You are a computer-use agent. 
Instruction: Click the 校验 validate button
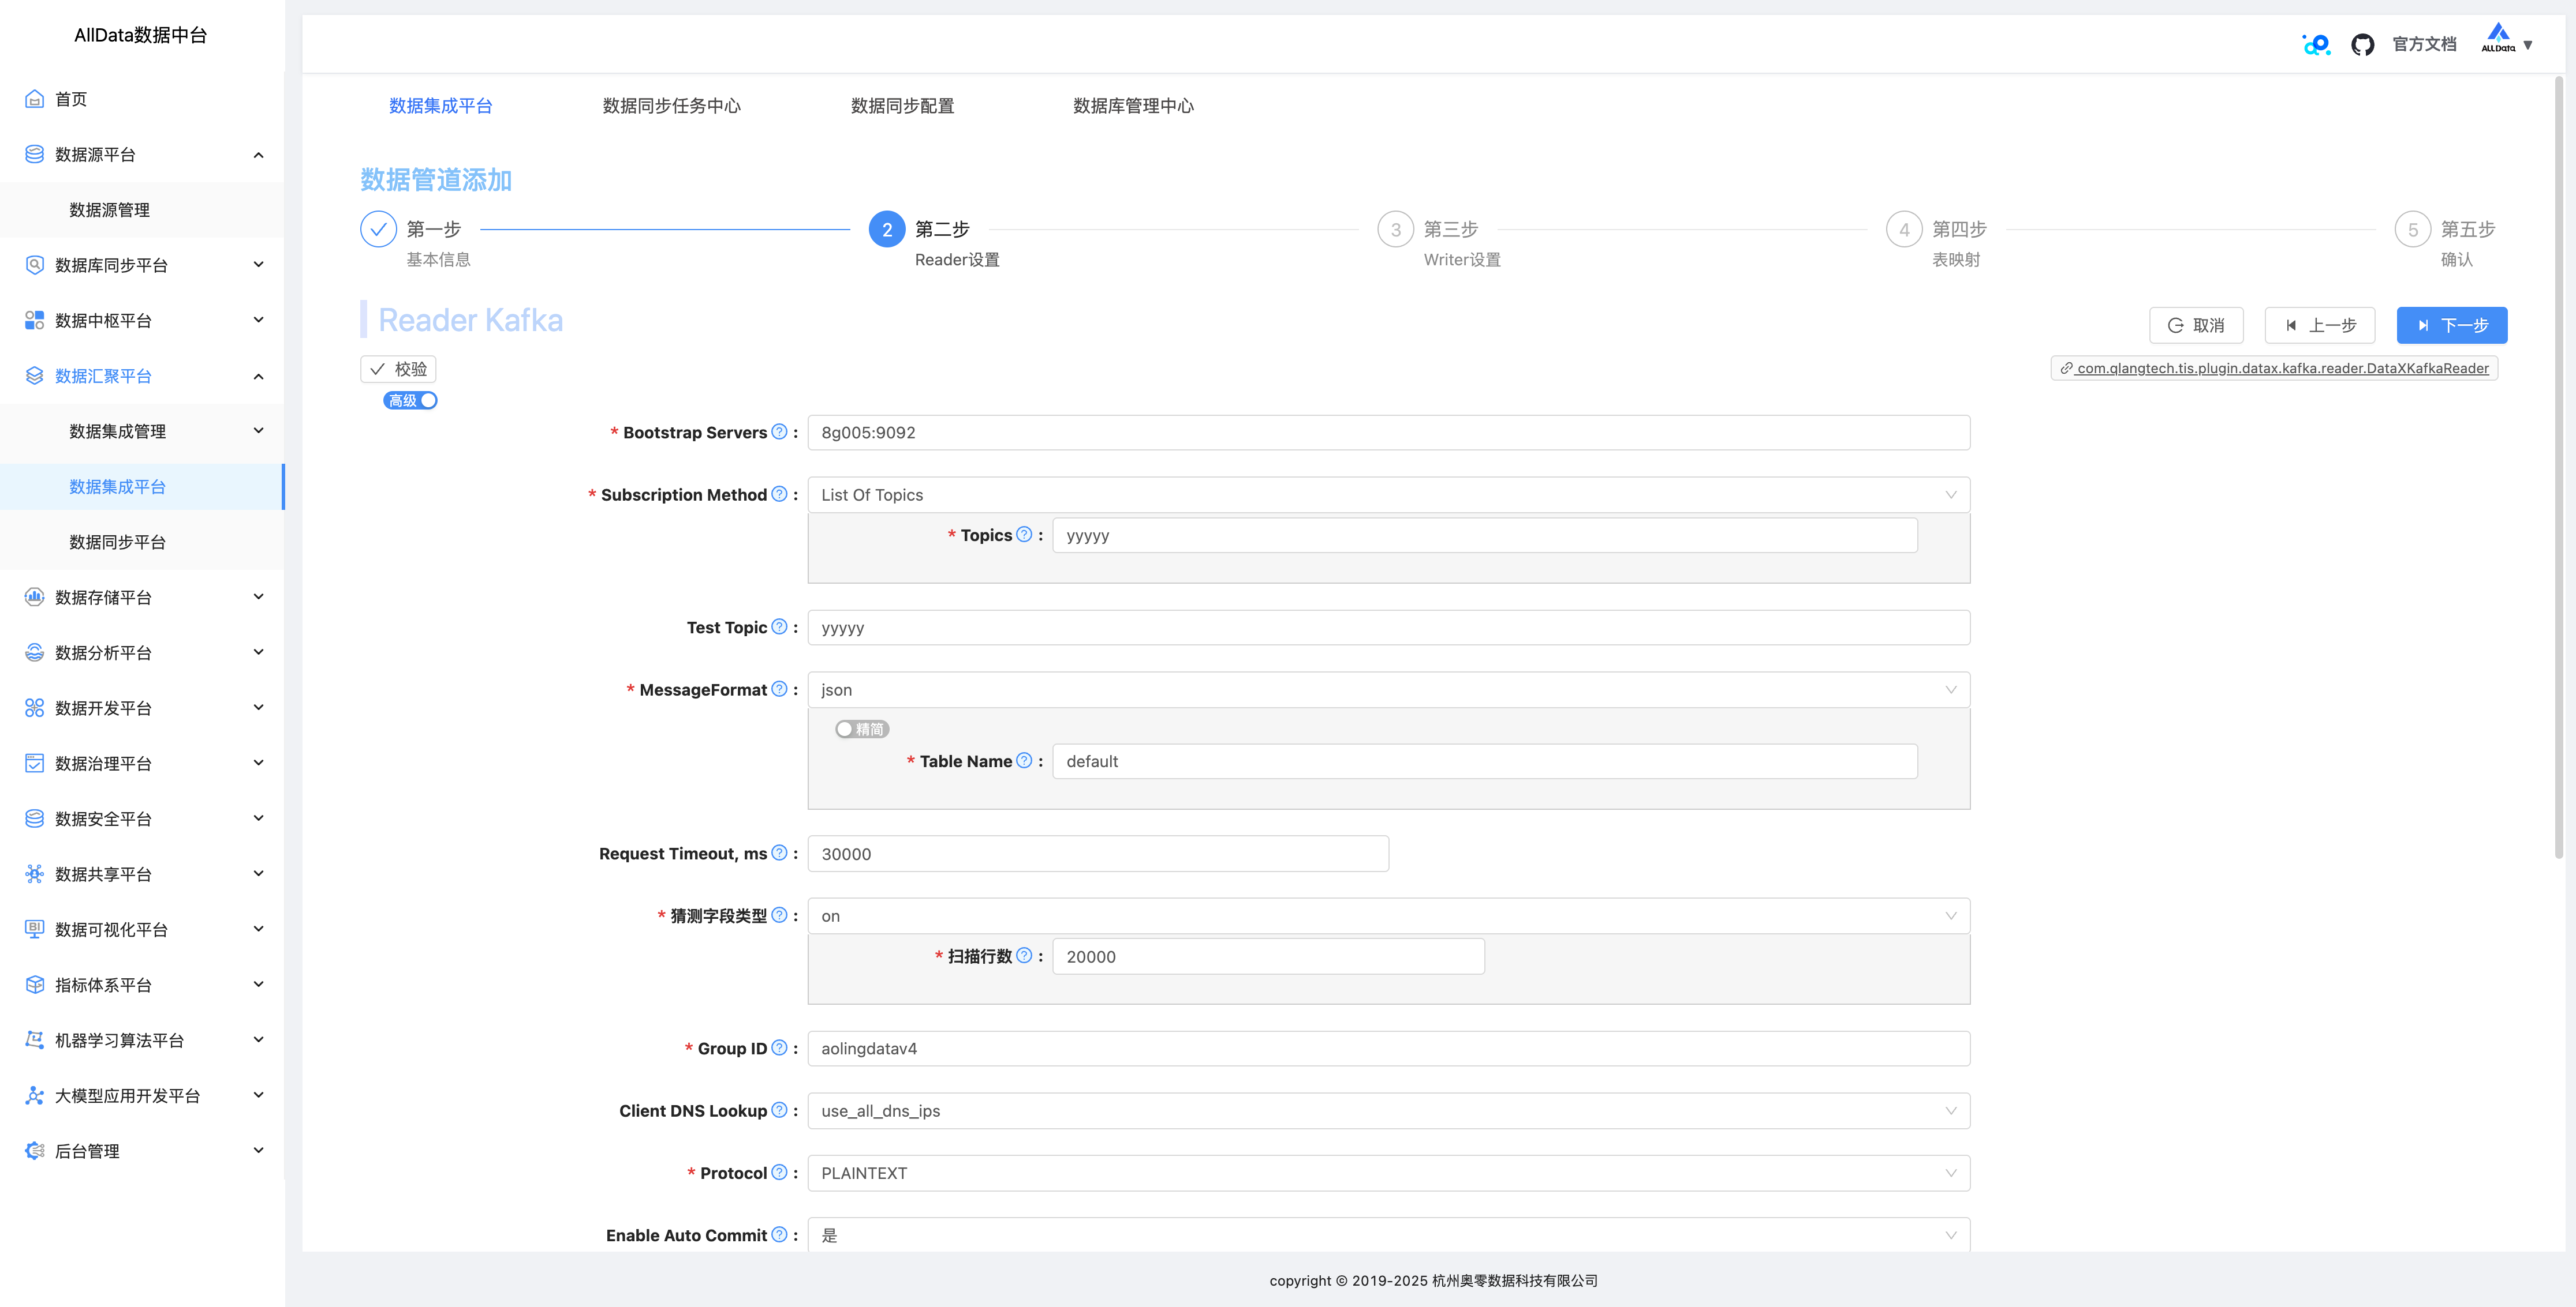click(398, 369)
